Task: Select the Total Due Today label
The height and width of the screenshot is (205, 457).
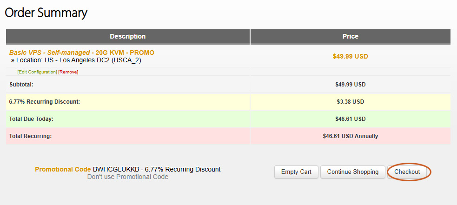Action: coord(31,119)
